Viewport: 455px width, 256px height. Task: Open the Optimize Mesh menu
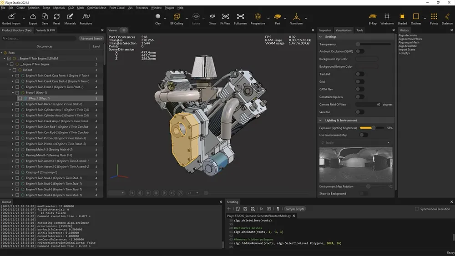click(96, 8)
